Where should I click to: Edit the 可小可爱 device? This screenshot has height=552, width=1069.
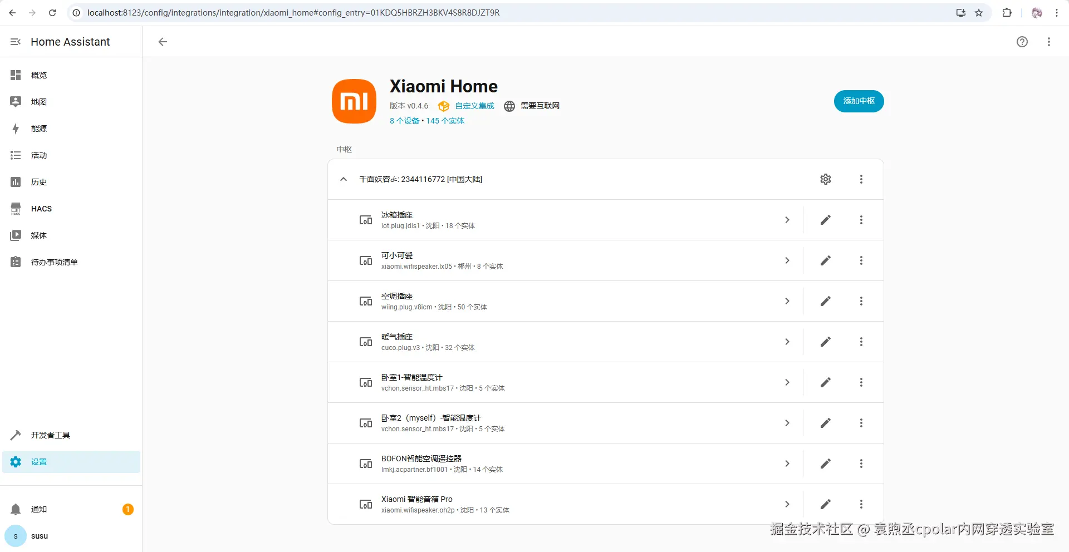click(826, 260)
